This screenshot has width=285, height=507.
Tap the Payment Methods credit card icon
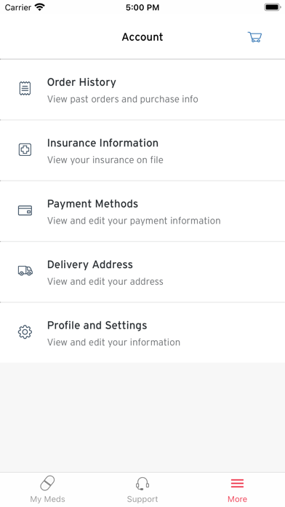25,211
